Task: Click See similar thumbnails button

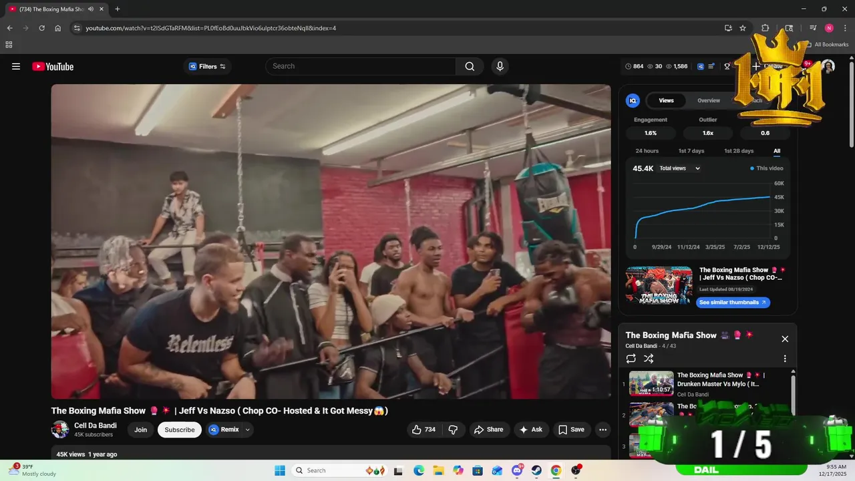Action: pyautogui.click(x=733, y=303)
